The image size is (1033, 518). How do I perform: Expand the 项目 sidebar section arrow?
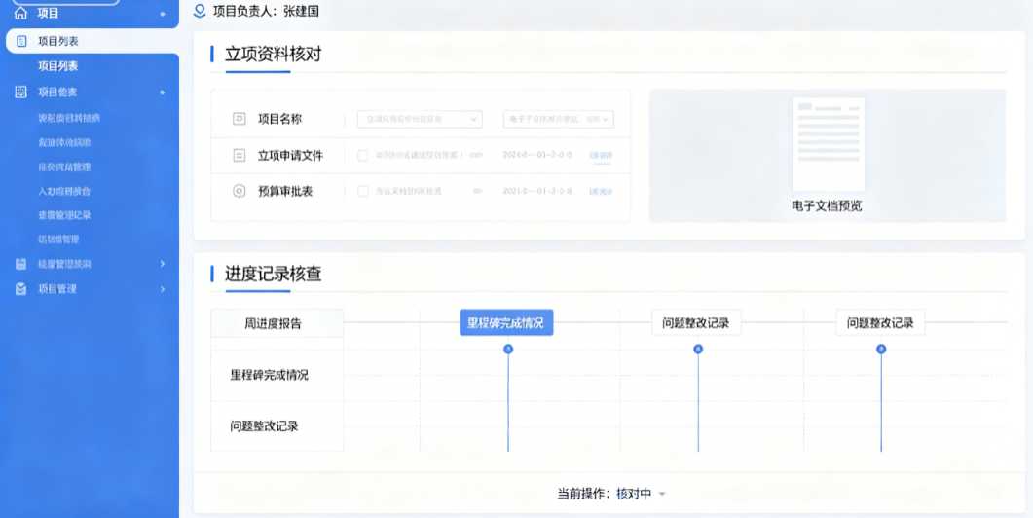click(162, 14)
